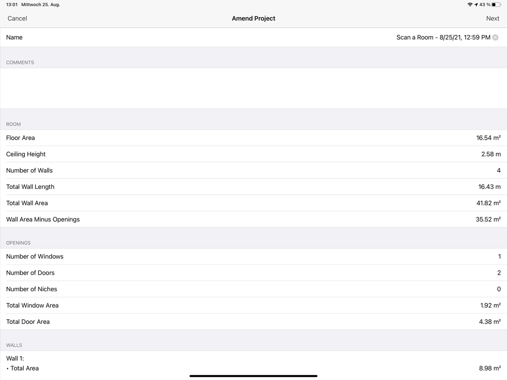Clear the project name field
507x380 pixels.
pyautogui.click(x=495, y=37)
